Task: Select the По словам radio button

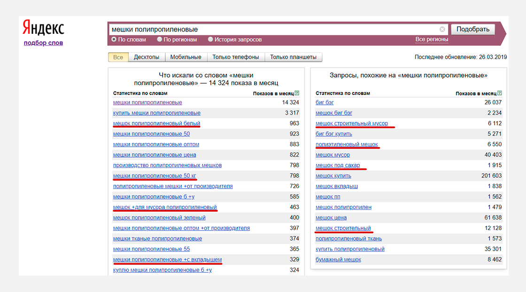Action: click(114, 39)
